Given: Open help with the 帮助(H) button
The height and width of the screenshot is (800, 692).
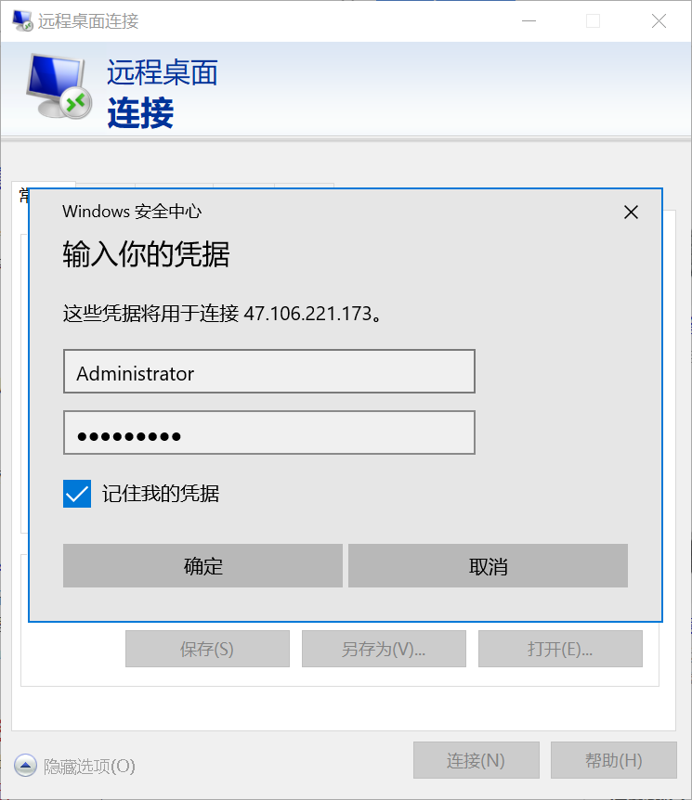Looking at the screenshot, I should [614, 760].
